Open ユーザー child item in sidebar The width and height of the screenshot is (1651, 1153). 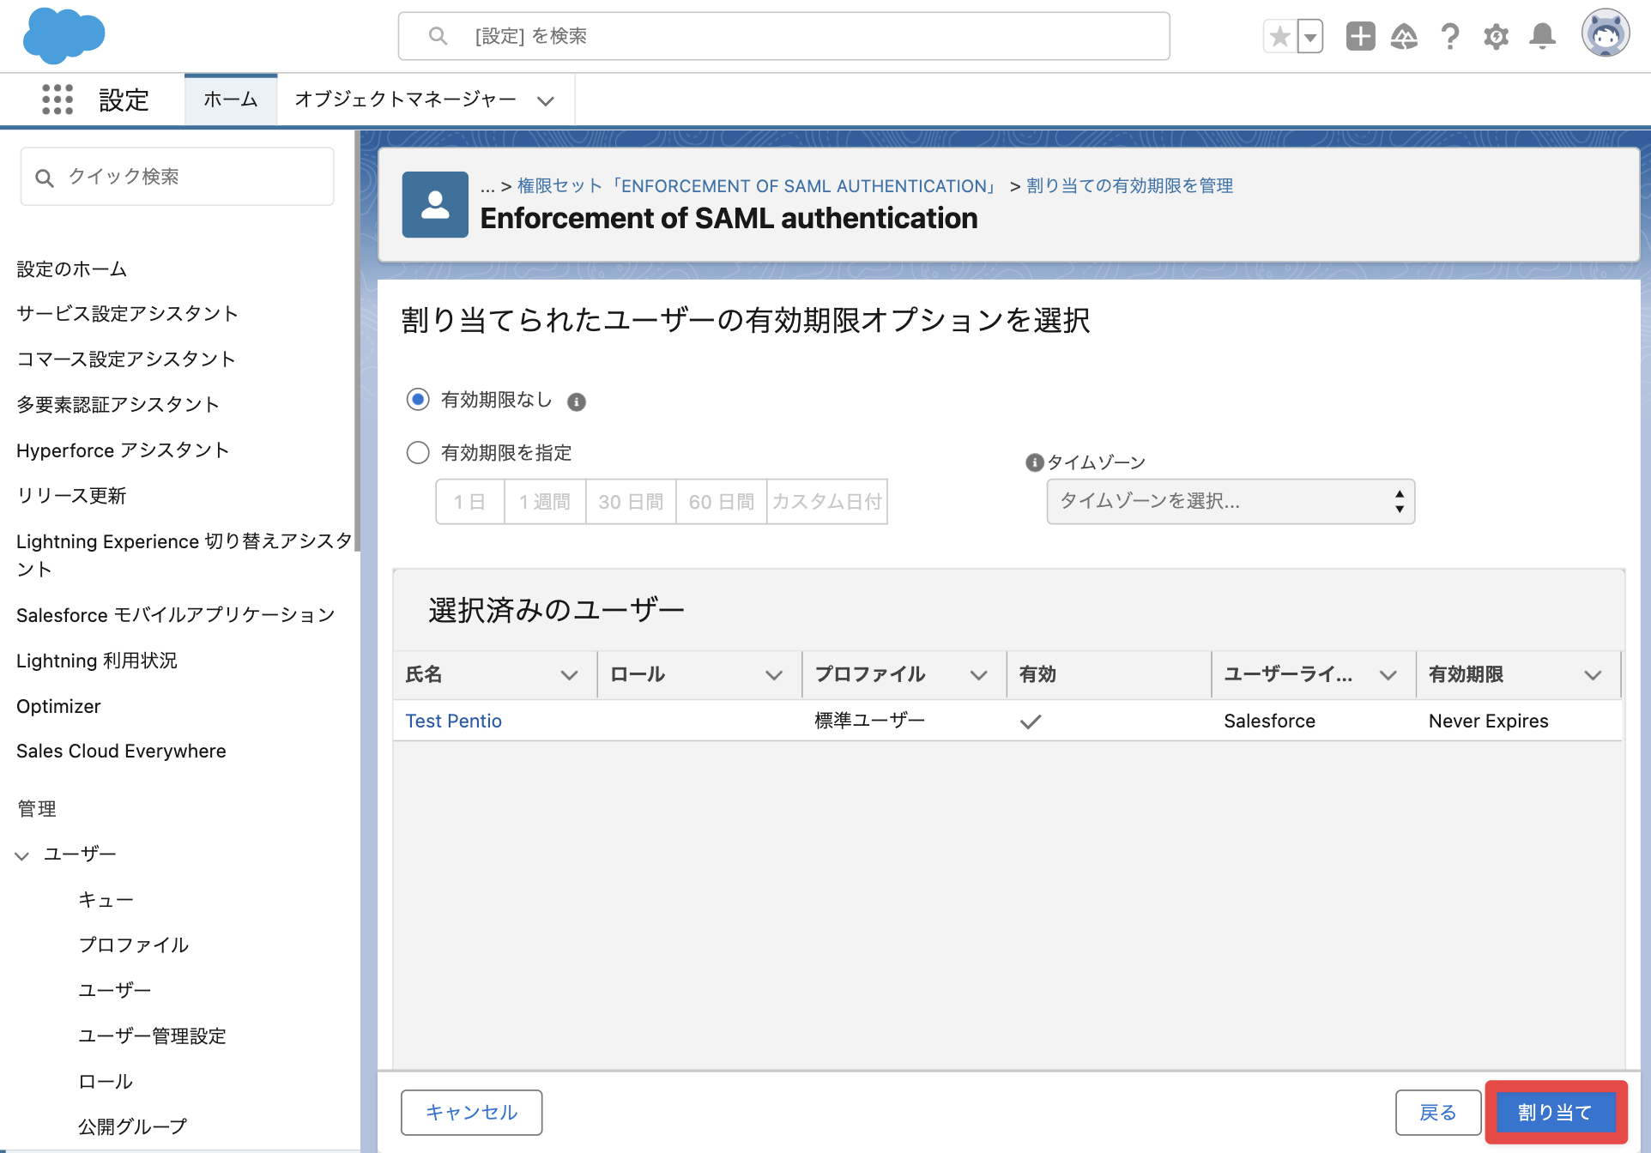(115, 991)
